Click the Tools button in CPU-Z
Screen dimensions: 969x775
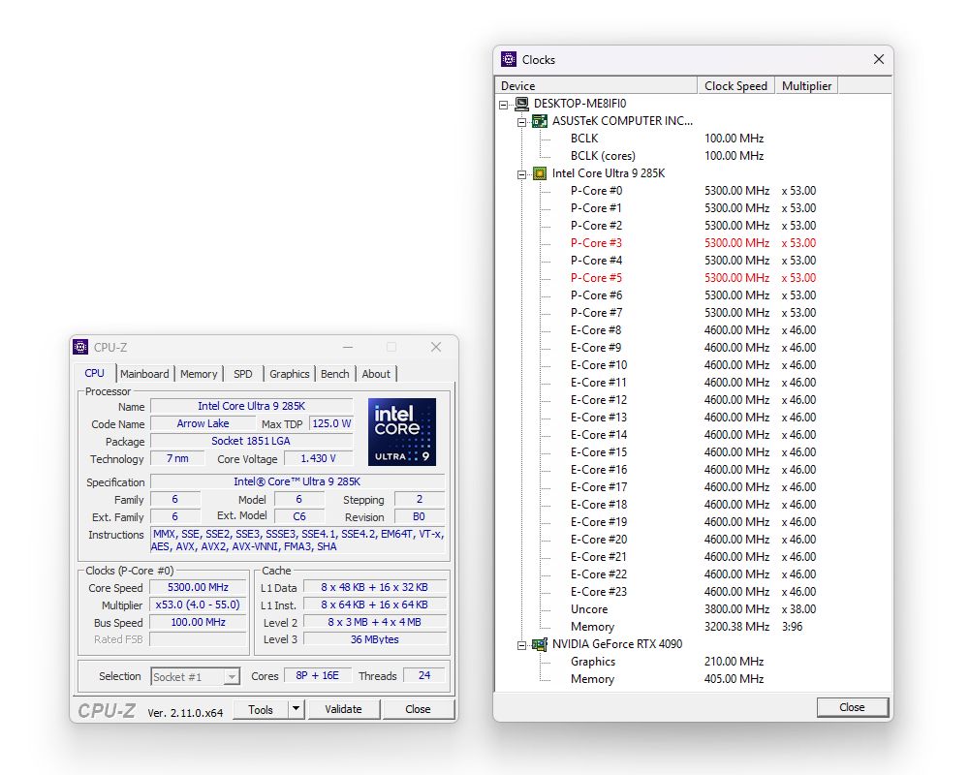coord(260,709)
